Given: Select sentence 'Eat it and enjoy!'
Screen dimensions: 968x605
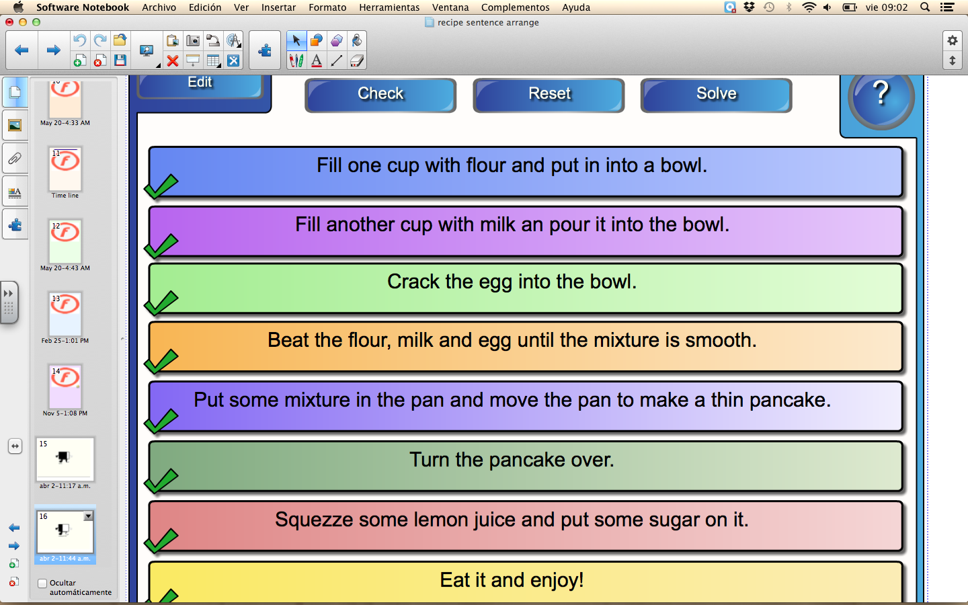Looking at the screenshot, I should tap(525, 583).
